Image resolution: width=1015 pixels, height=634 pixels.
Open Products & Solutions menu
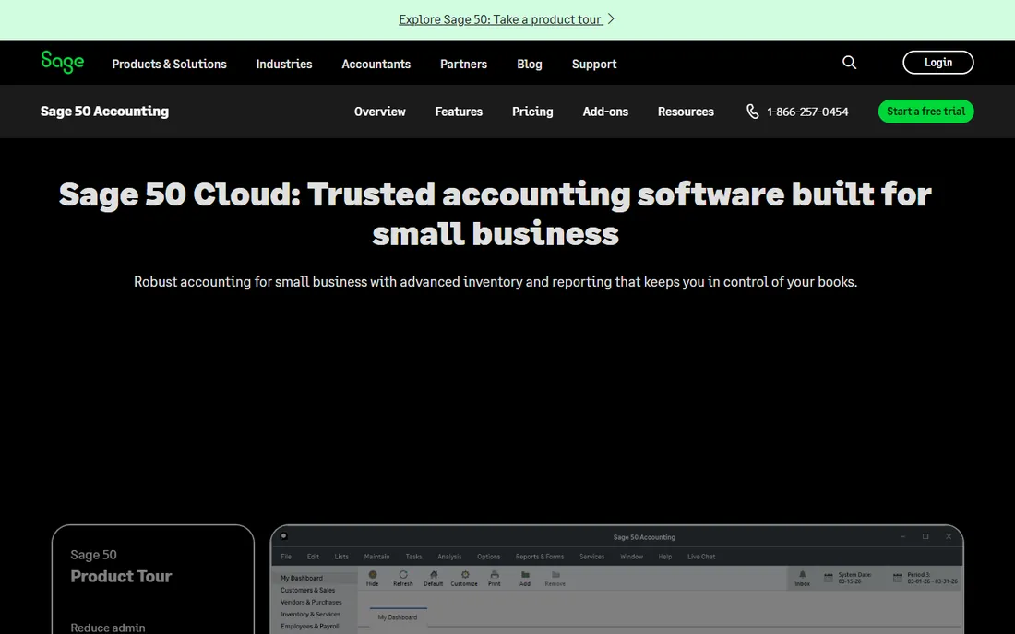(169, 64)
